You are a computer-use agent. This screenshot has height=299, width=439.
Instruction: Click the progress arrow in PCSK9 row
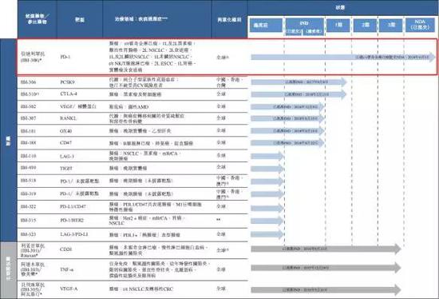[x=299, y=82]
